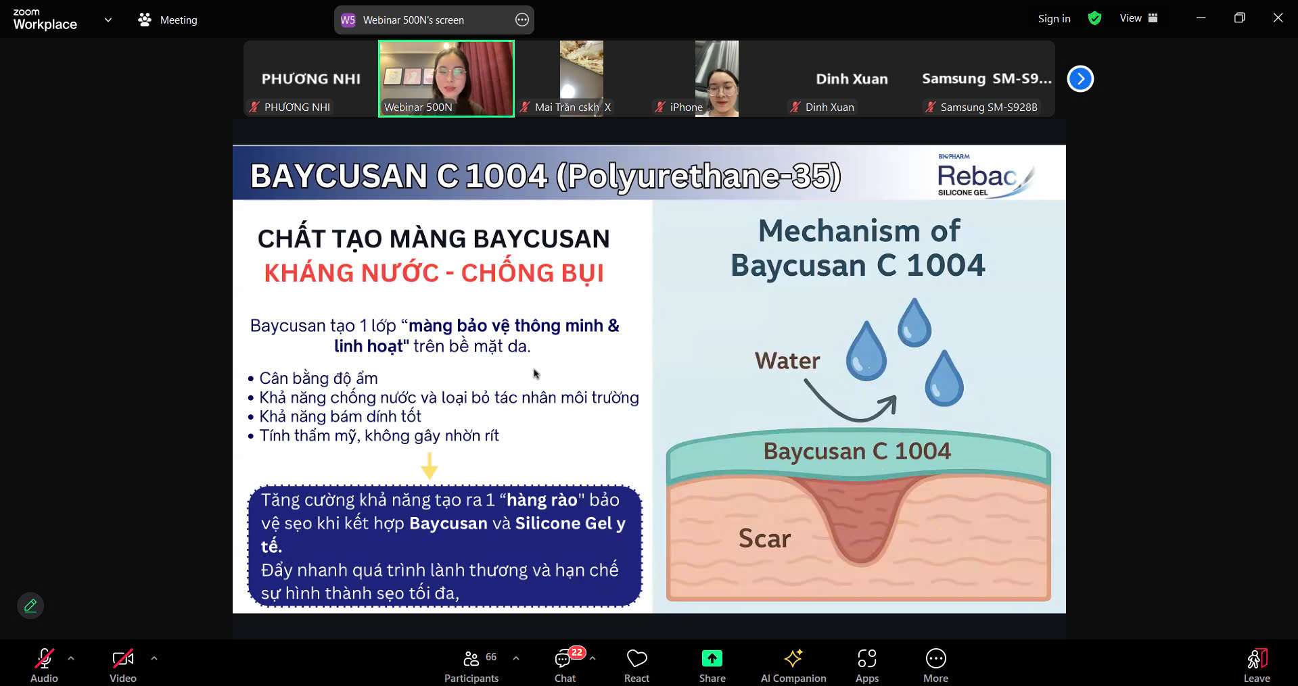Click muted mic icon on Dinh Xuan label
1298x686 pixels.
[x=795, y=107]
